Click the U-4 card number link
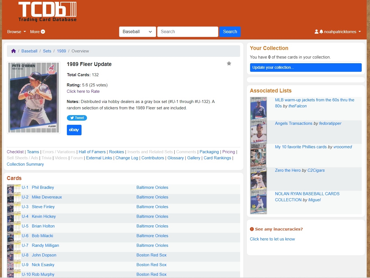 [x=25, y=216]
